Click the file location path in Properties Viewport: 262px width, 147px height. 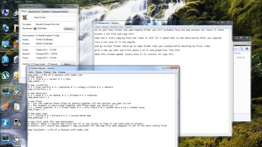[47, 36]
